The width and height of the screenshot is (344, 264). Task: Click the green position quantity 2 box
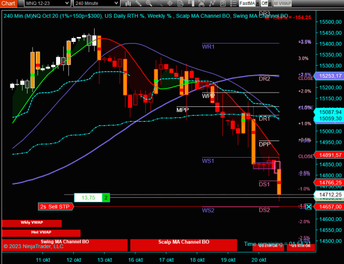point(106,198)
